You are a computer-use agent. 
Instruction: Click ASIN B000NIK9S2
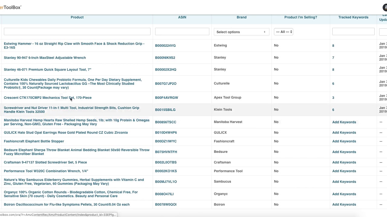[165, 58]
